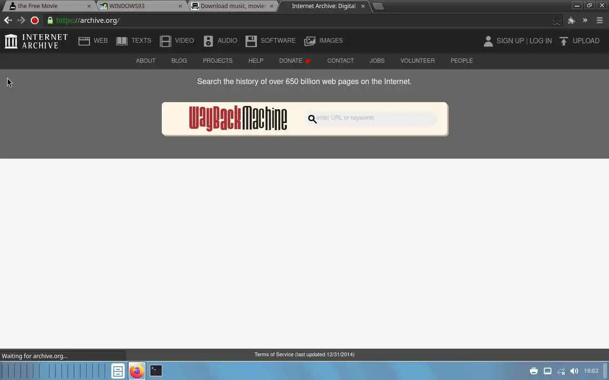Click the user profile icon

click(488, 41)
